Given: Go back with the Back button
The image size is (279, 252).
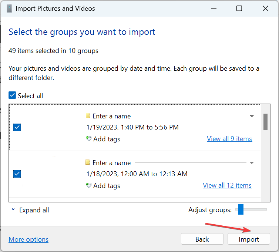Looking at the screenshot, I should (202, 239).
